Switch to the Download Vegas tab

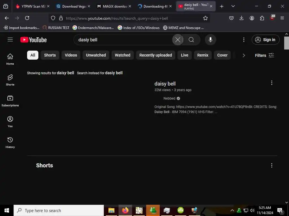pyautogui.click(x=73, y=6)
